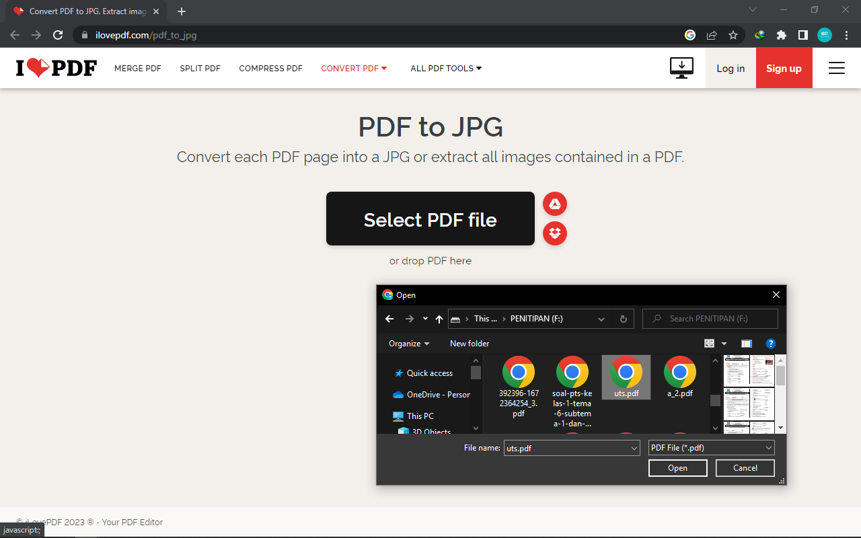Expand the address path dropdown
This screenshot has width=861, height=538.
point(601,319)
